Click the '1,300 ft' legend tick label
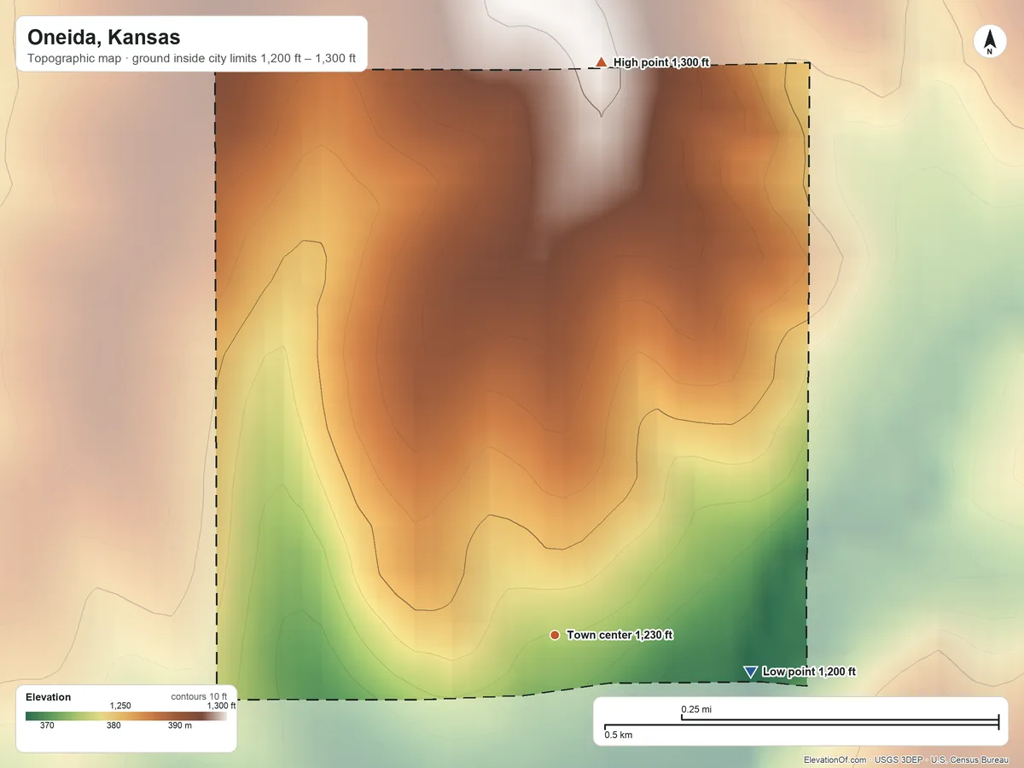This screenshot has height=768, width=1024. point(221,706)
